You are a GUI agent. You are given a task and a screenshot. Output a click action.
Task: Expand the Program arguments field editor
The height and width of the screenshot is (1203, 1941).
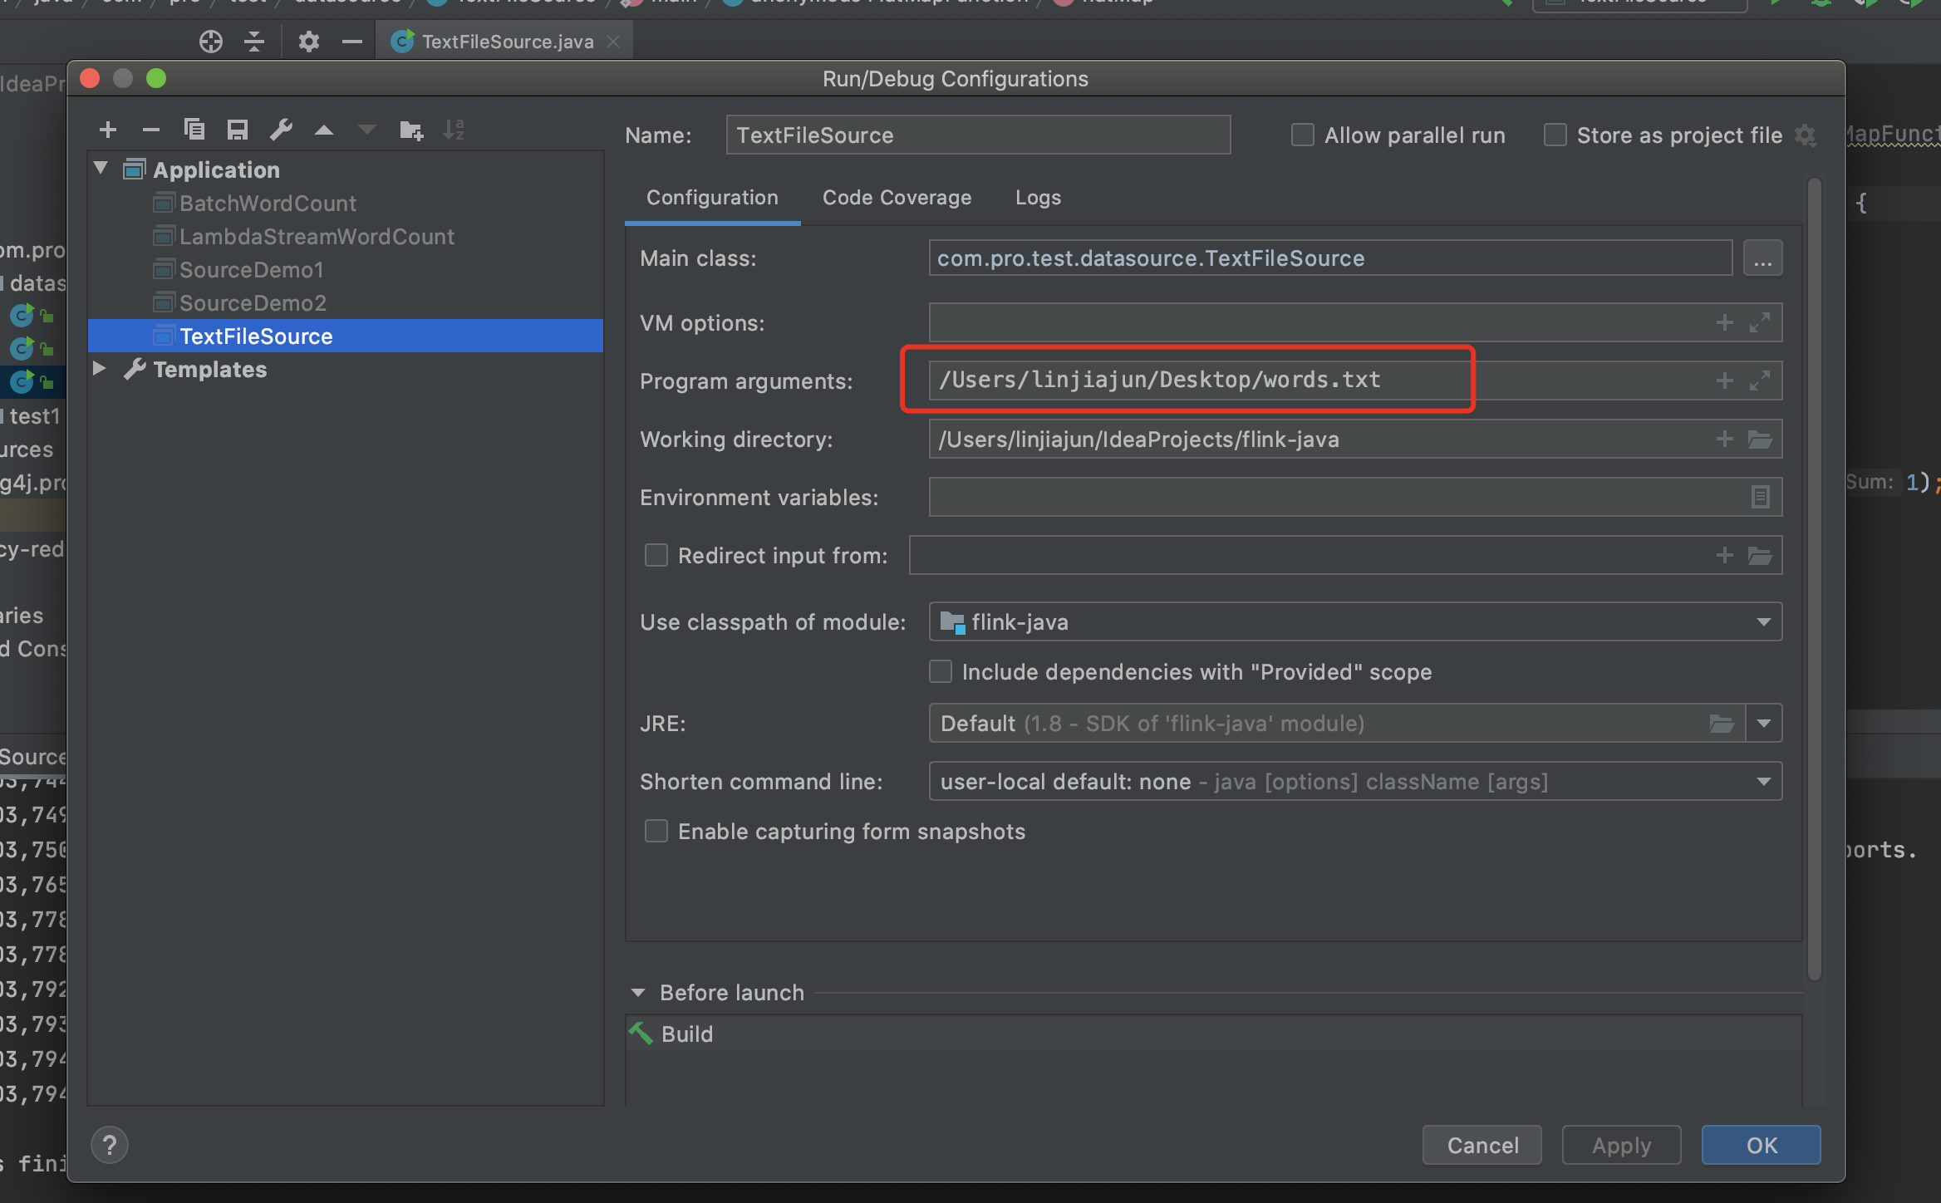(x=1759, y=381)
